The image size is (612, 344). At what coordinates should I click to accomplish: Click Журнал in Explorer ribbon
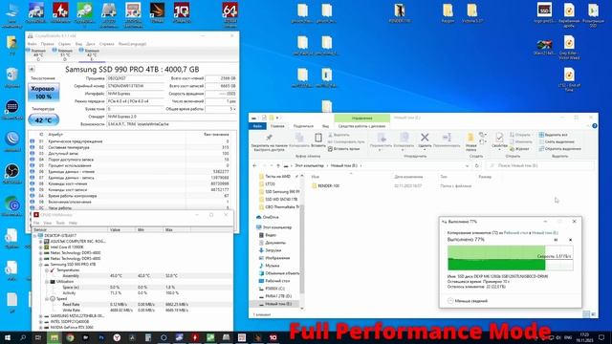519,149
